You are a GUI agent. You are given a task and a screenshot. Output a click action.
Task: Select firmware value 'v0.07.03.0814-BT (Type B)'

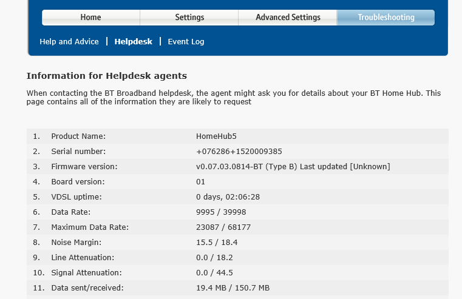[247, 167]
